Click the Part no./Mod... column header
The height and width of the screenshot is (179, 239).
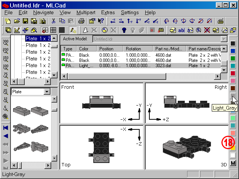click(169, 49)
